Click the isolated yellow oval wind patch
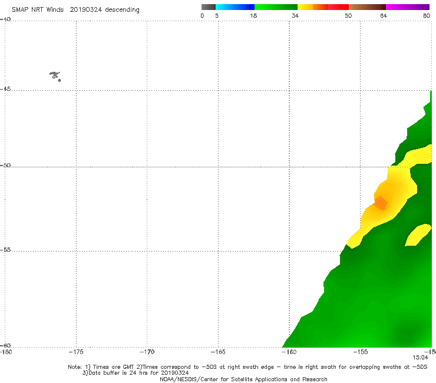Image resolution: width=436 pixels, height=383 pixels. click(418, 235)
